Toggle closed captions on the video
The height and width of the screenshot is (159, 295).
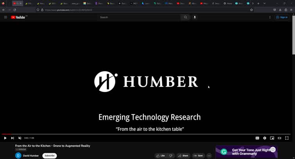pyautogui.click(x=257, y=138)
